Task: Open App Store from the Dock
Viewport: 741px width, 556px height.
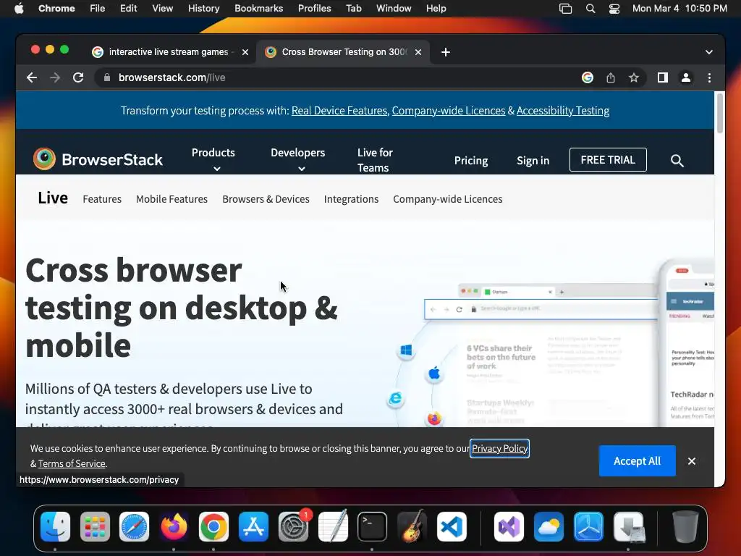Action: [x=253, y=527]
